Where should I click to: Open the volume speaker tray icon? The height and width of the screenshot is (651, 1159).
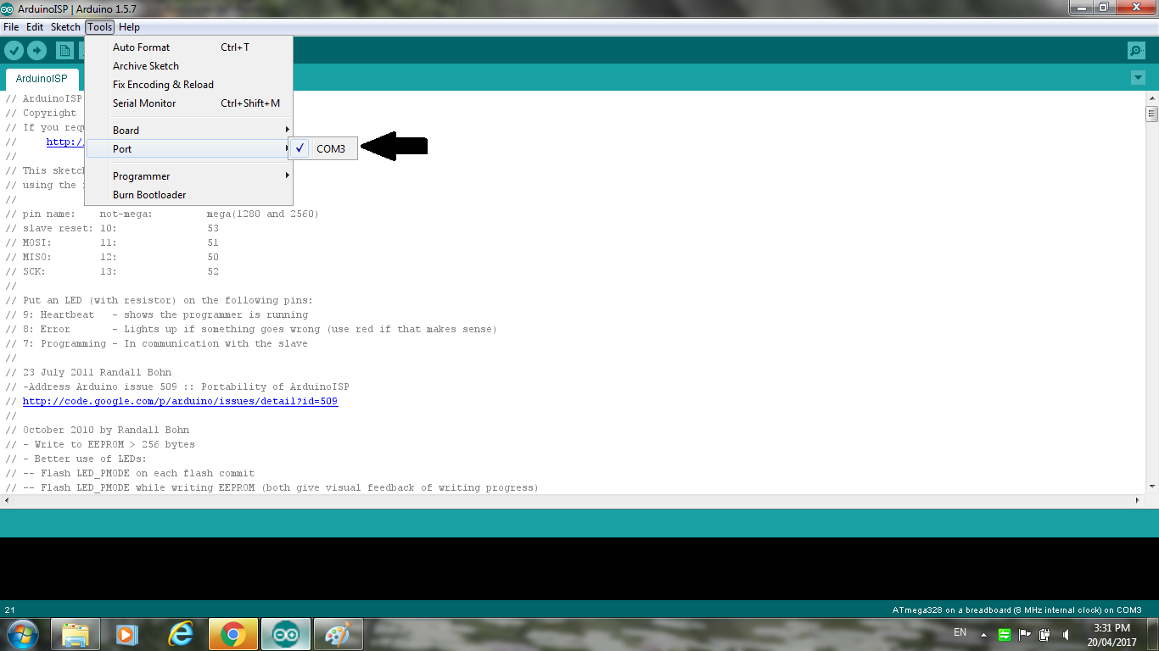1066,634
